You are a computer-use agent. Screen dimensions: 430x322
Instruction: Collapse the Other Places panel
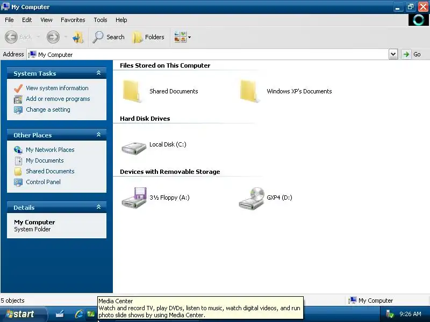98,135
